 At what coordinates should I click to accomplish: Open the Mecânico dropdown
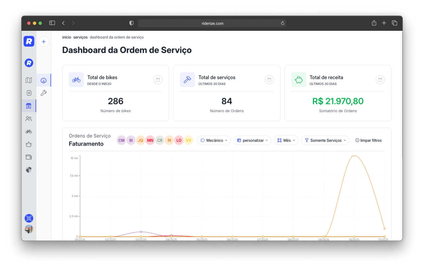[214, 140]
